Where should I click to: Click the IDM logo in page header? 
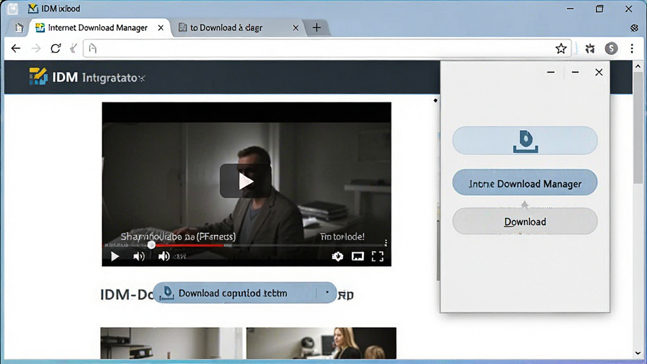pos(39,76)
